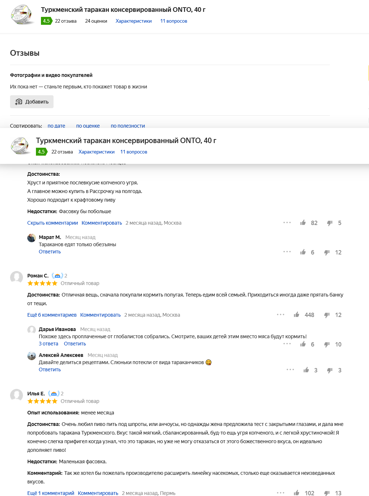Reply to Marat M. via Ответить
This screenshot has height=496, width=369.
(50, 252)
